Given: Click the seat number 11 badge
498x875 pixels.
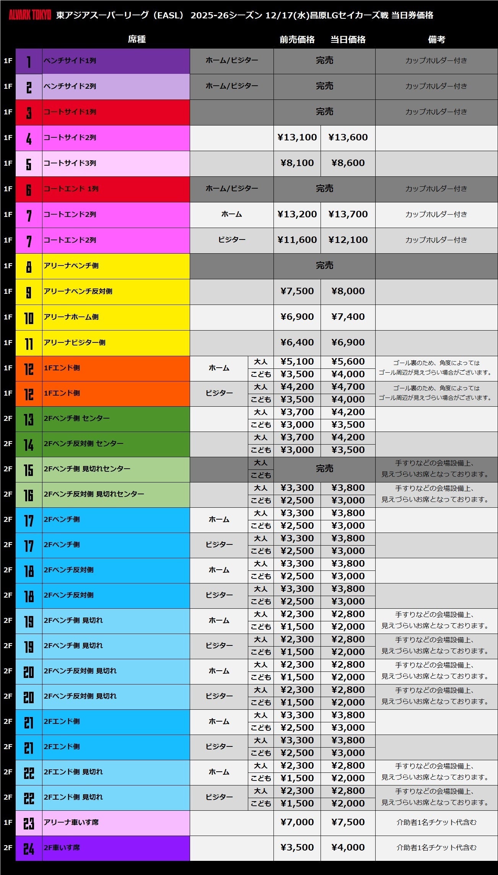Looking at the screenshot, I should (29, 343).
